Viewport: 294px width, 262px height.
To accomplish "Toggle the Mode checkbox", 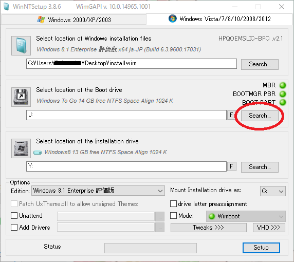I will [173, 216].
